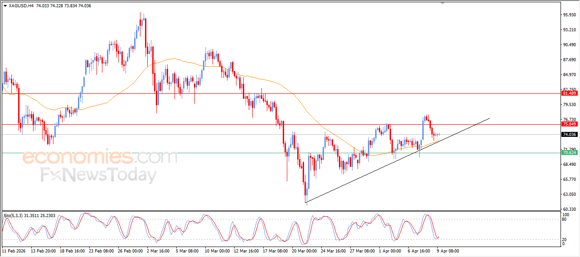Click the 5 Mar 08:00 time label
This screenshot has height=257, width=580.
(x=187, y=251)
